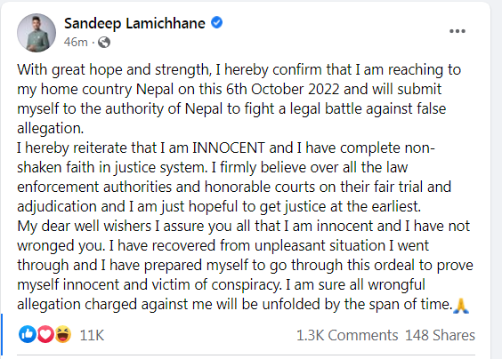
Task: Click the word INNOCENT in the post
Action: click(229, 148)
